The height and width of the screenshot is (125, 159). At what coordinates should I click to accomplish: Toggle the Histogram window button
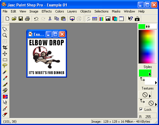(108, 19)
